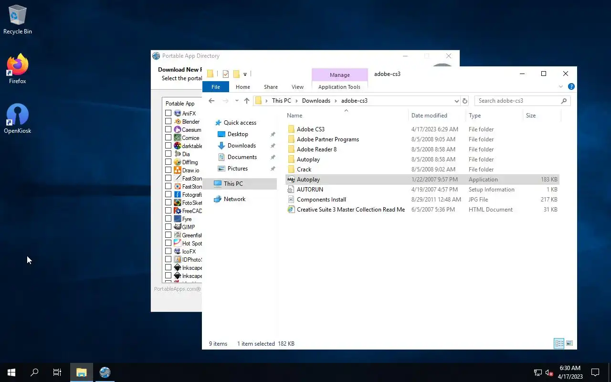Expand the ribbon chevron
The width and height of the screenshot is (611, 382).
561,87
